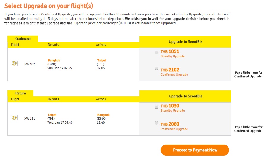Click Bangkok departure city on outbound flight
Viewport: 268px width, 157px height.
coord(54,60)
